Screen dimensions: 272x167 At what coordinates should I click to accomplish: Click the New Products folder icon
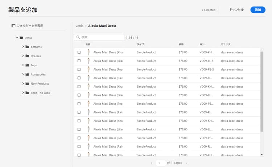pyautogui.click(x=27, y=83)
